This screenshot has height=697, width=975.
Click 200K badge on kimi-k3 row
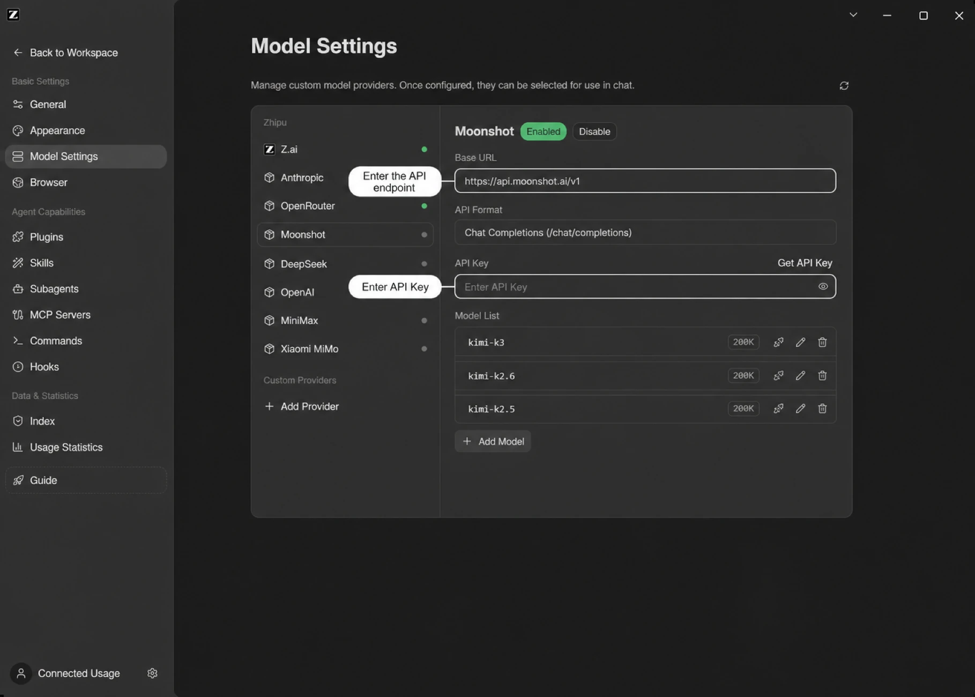coord(743,342)
